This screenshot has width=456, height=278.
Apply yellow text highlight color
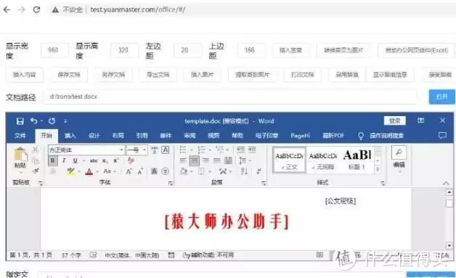70,171
